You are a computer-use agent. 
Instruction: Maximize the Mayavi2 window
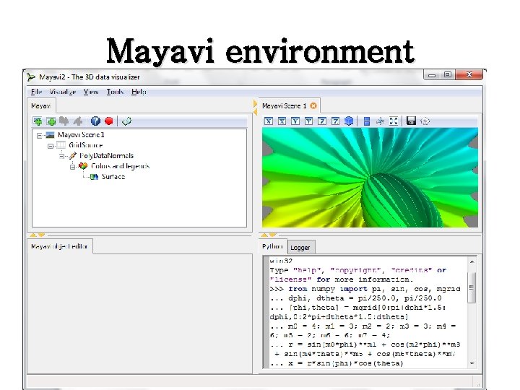(447, 75)
